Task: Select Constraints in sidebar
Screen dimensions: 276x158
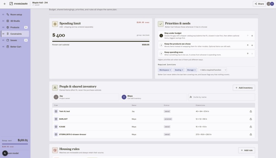Action: click(15, 34)
